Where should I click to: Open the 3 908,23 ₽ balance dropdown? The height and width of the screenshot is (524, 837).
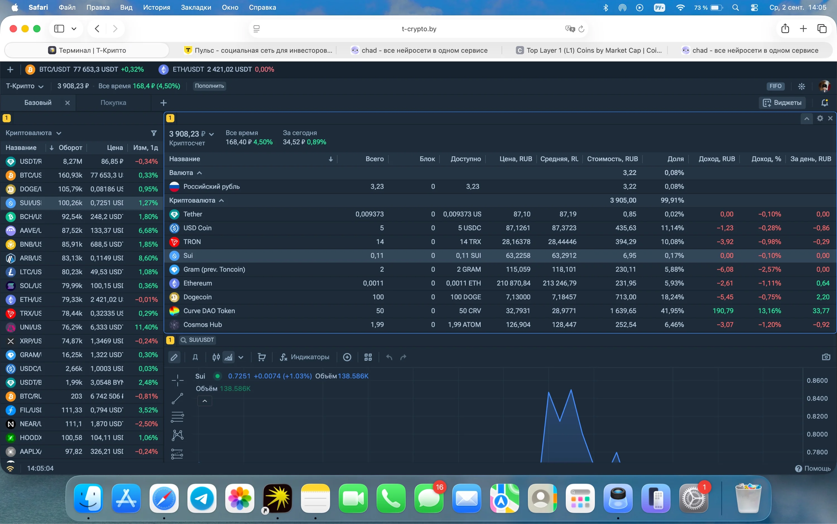pyautogui.click(x=191, y=134)
